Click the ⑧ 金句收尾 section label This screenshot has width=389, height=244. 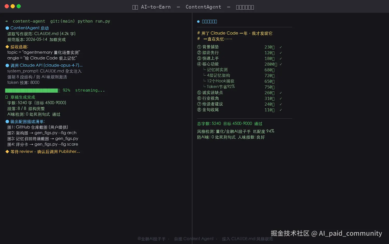pos(208,110)
